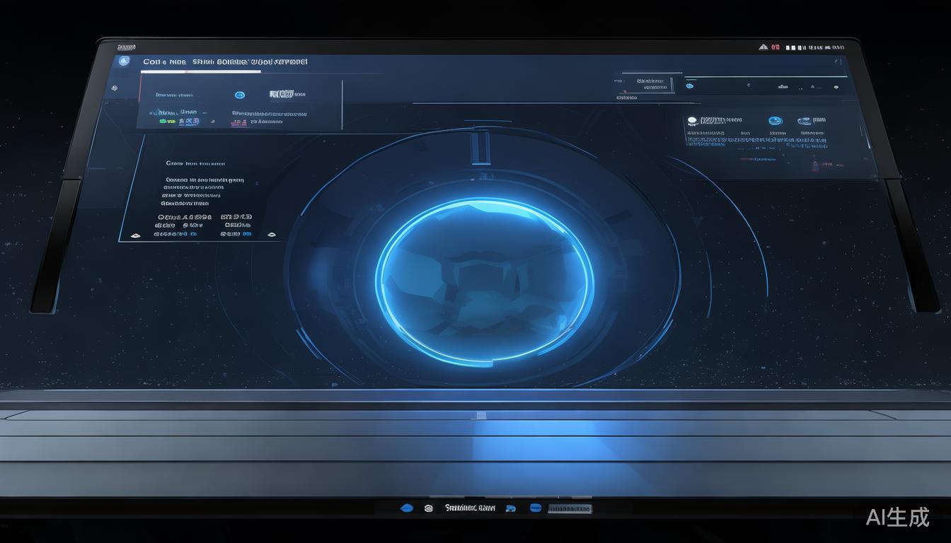
Task: Click the white disc icon in right info panel
Action: point(692,121)
